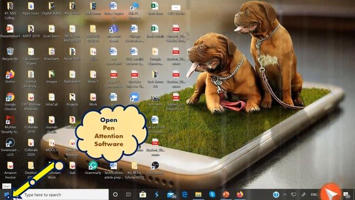This screenshot has width=355, height=200.
Task: Select the CUKerala 2019 folder
Action: [x=31, y=124]
